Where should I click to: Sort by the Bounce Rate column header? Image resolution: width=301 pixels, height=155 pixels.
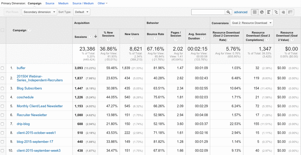tap(156, 34)
